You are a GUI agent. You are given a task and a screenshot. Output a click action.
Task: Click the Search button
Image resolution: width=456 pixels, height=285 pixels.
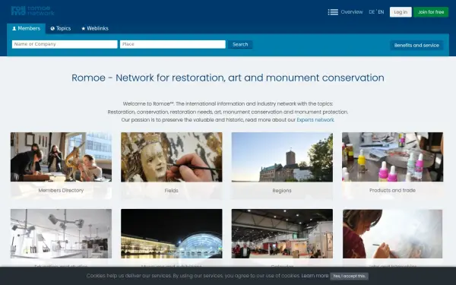[240, 45]
